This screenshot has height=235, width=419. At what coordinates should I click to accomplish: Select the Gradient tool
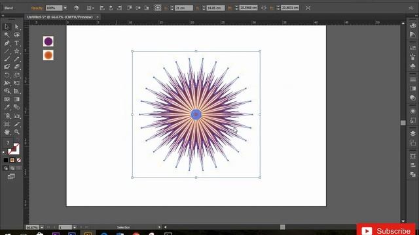coord(16,99)
